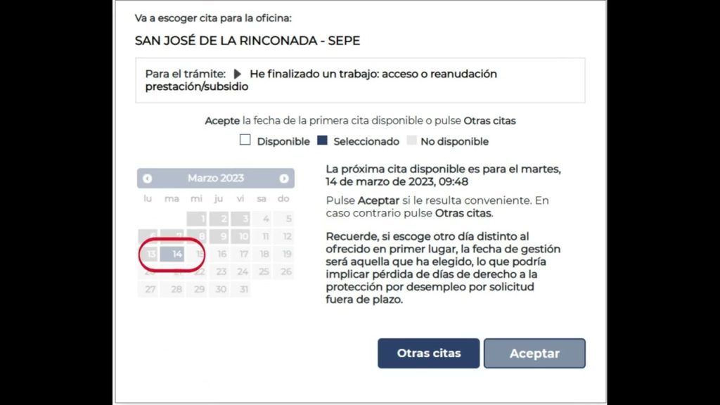
Task: Open the month selector labeled Marzo 2023
Action: 216,178
